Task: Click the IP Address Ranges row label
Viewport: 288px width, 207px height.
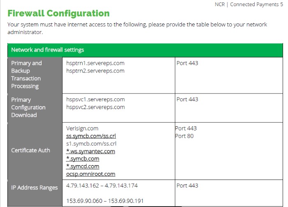Action: click(34, 188)
